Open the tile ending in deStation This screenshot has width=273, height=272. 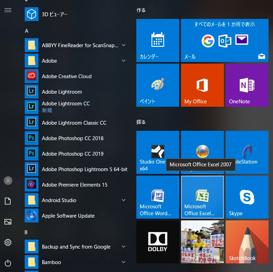point(247,152)
